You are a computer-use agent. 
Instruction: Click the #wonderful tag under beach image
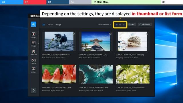[x=96, y=58]
